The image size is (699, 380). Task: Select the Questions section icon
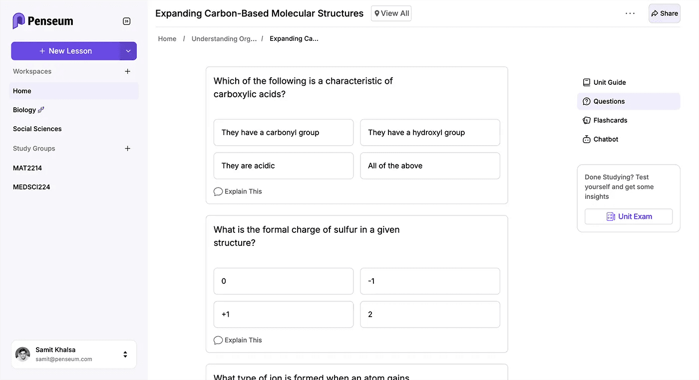(586, 101)
